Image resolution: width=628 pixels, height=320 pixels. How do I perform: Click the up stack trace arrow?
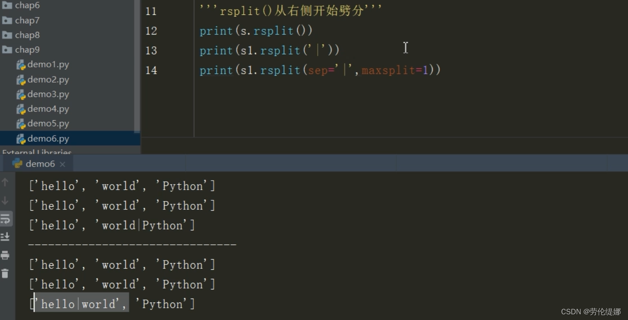[5, 182]
